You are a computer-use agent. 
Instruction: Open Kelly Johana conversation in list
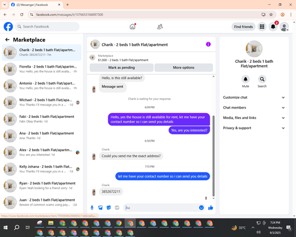41,169
